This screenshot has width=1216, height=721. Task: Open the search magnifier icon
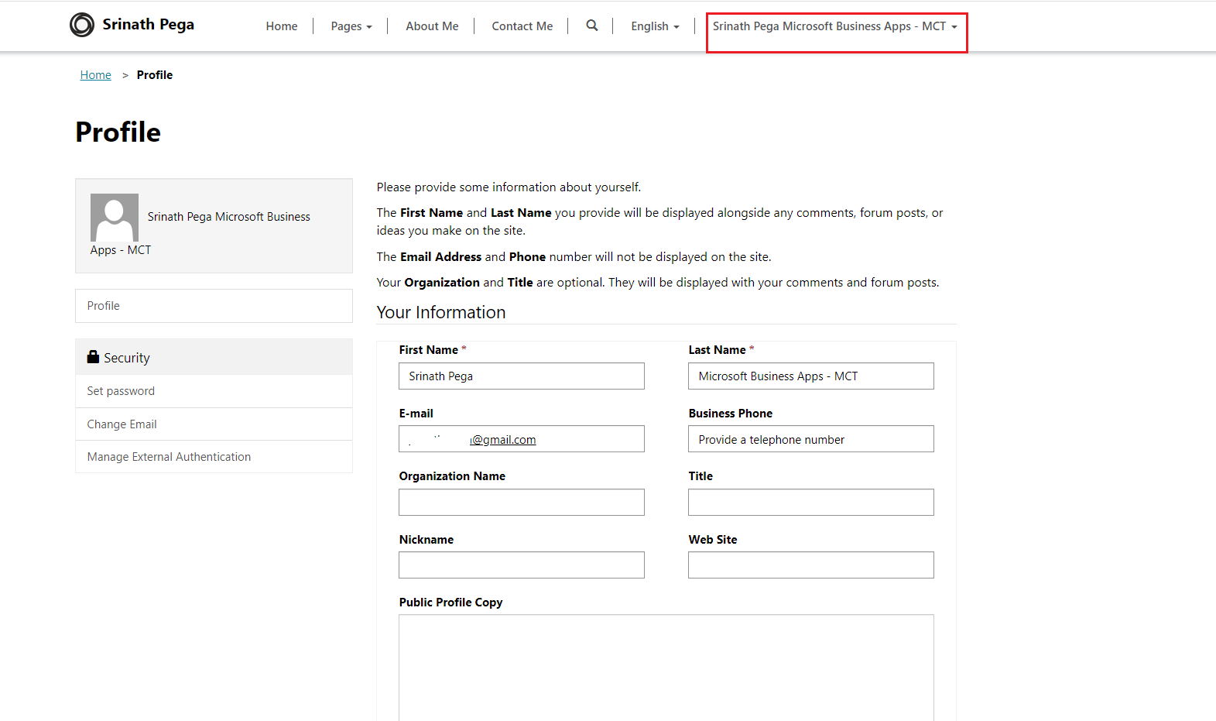point(592,26)
